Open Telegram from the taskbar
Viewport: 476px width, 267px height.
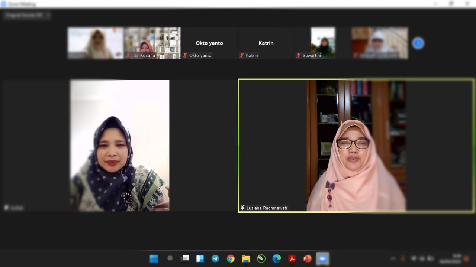[x=215, y=259]
